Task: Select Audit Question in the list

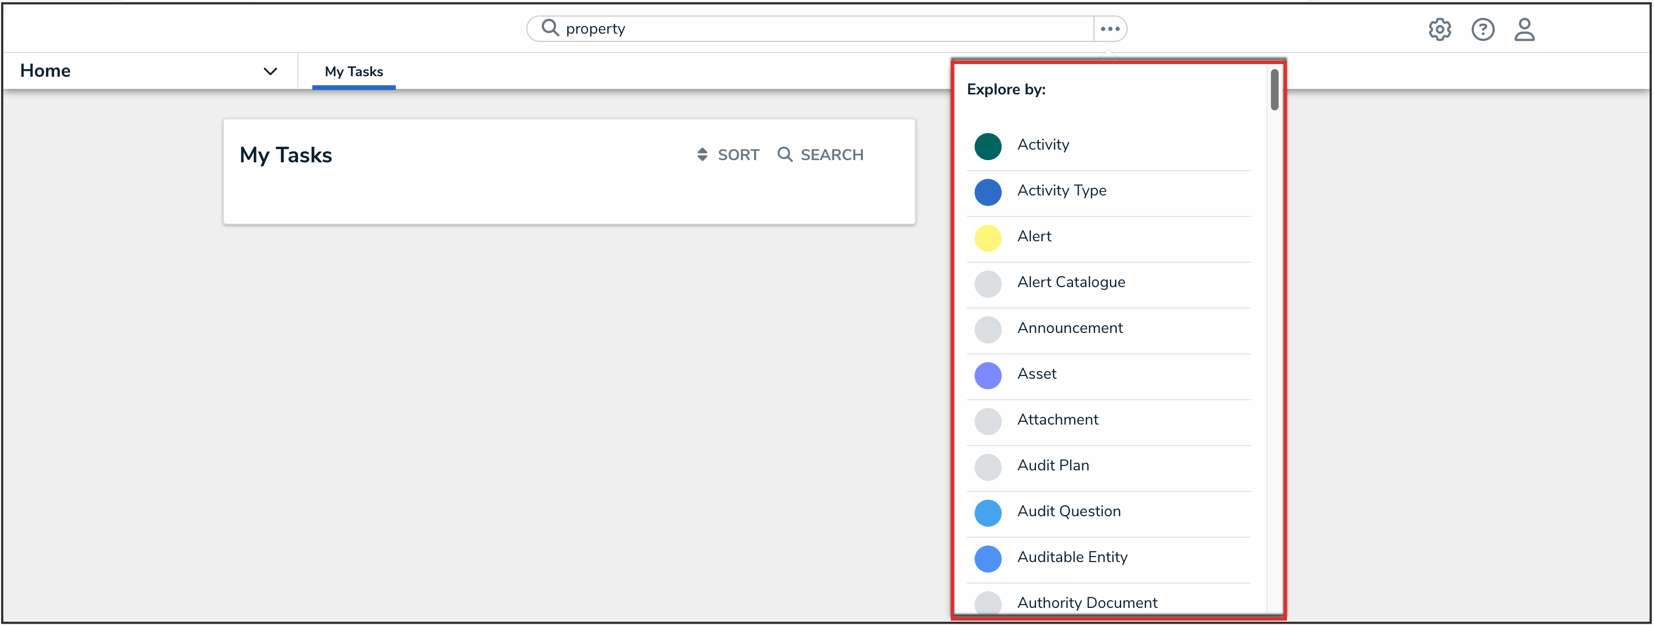Action: coord(1069,511)
